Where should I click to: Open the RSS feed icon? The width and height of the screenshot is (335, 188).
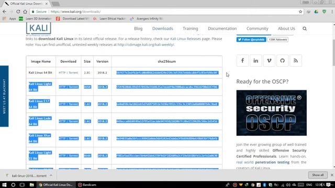296,61
